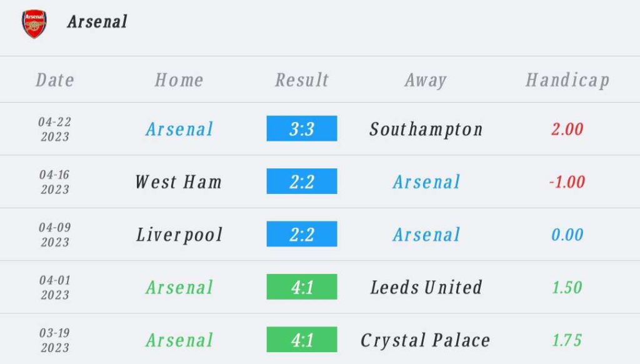Click the -1.00 handicap value

[567, 182]
